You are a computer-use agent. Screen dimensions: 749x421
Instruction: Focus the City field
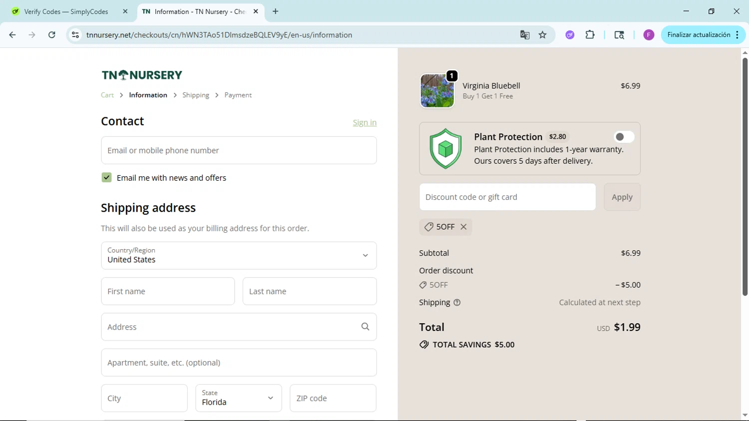(x=144, y=398)
